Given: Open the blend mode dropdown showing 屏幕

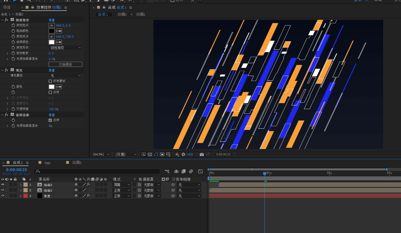Looking at the screenshot, I should point(121,185).
